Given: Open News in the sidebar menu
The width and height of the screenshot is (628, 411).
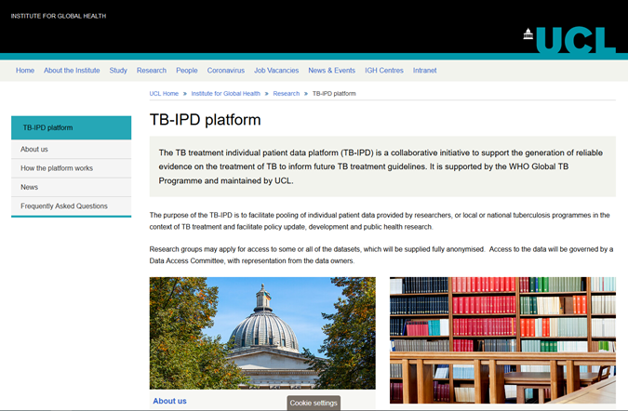Looking at the screenshot, I should (72, 187).
